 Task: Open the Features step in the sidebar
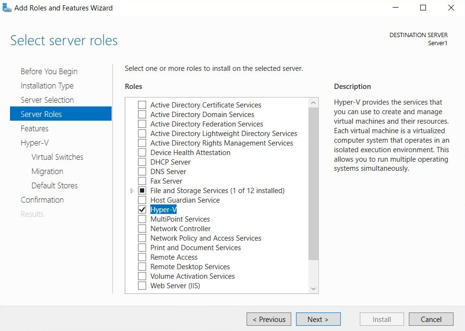(34, 128)
